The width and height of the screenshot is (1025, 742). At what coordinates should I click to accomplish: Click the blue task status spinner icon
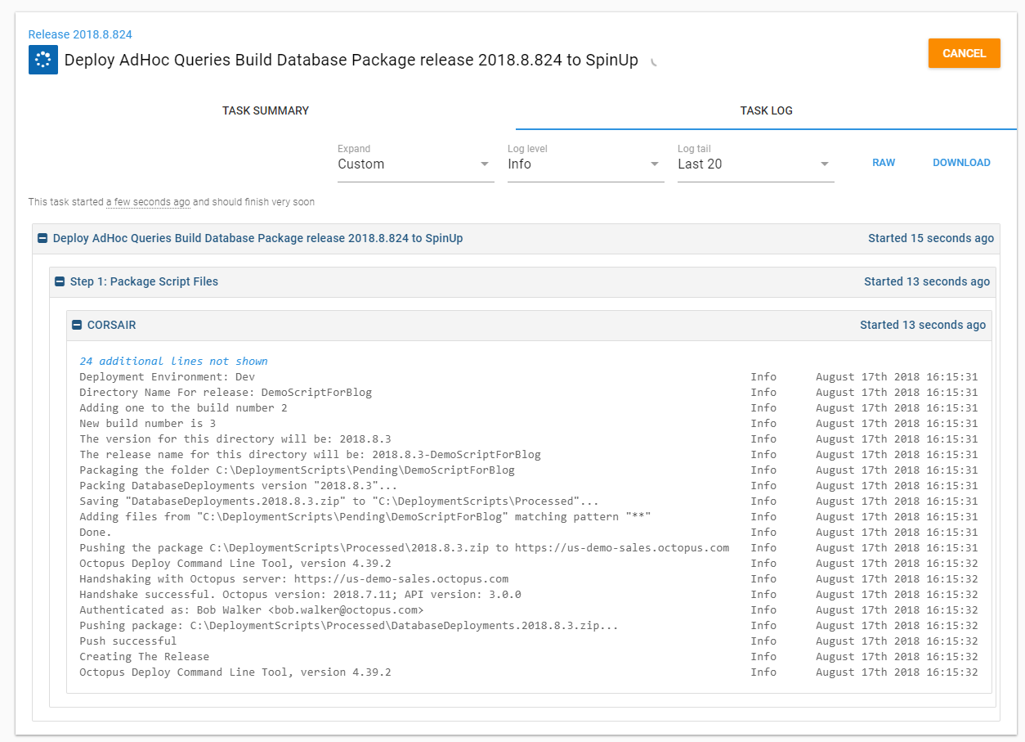tap(43, 60)
